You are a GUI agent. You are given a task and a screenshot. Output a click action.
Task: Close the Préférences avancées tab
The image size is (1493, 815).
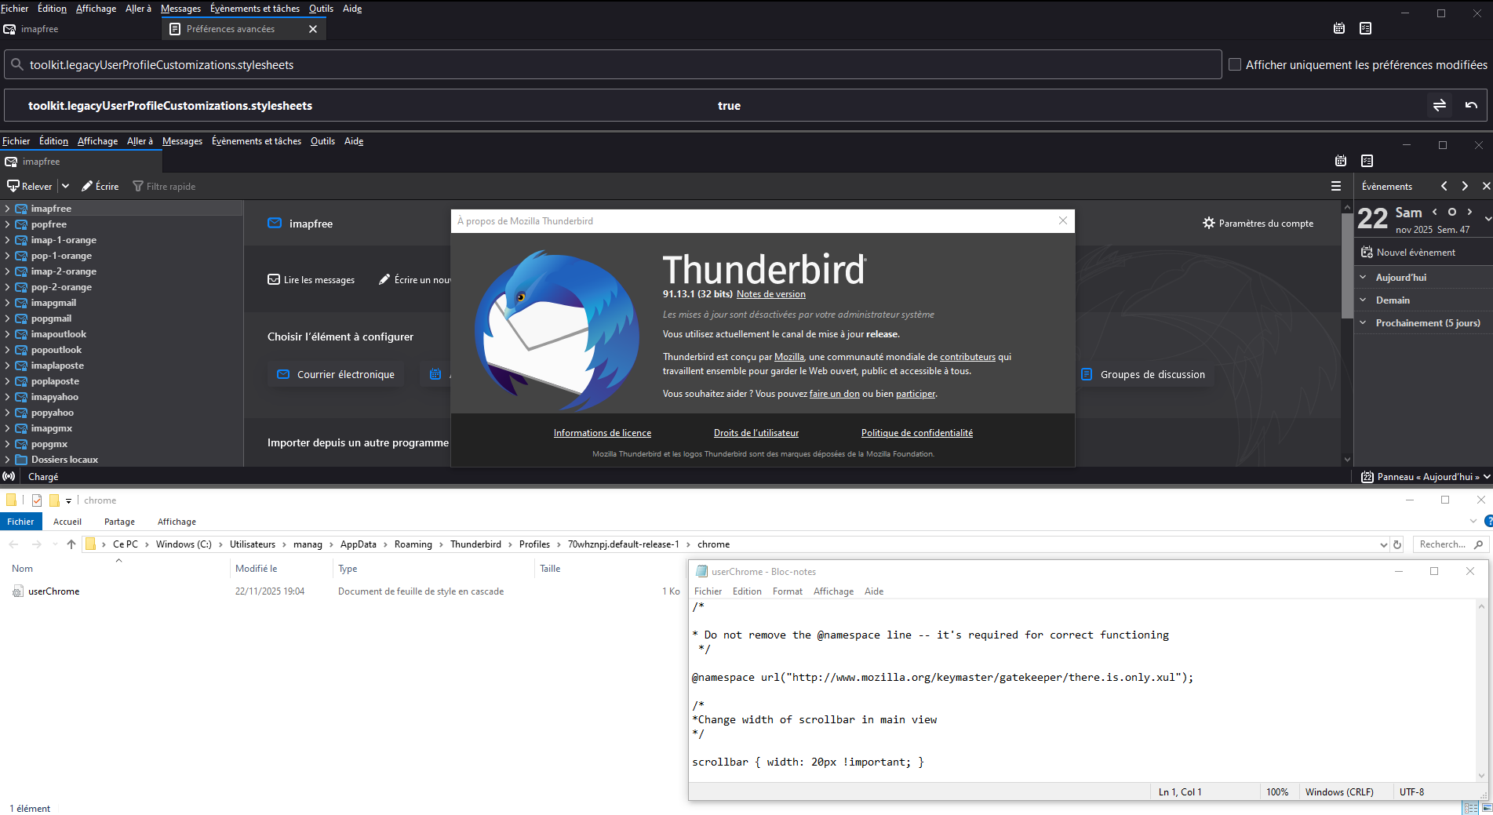point(313,29)
